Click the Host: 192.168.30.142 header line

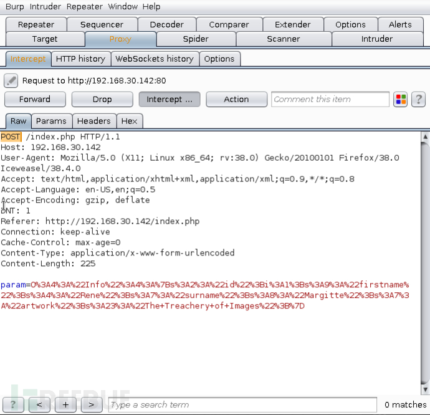(50, 147)
